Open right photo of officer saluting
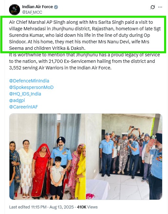Image resolution: width=168 pixels, height=214 pixels. click(124, 157)
